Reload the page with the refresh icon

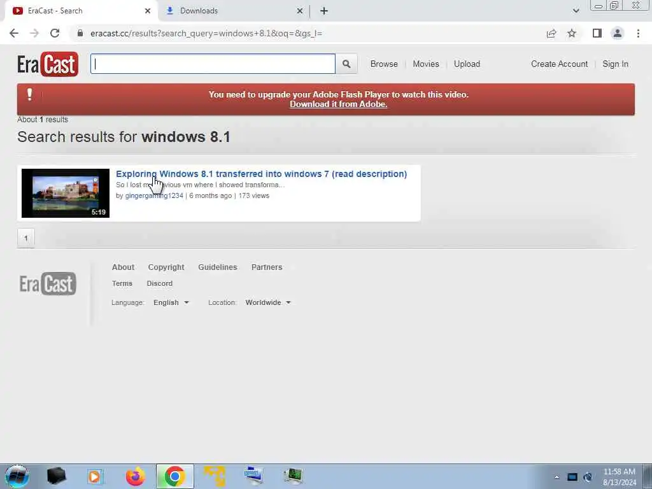[x=55, y=33]
